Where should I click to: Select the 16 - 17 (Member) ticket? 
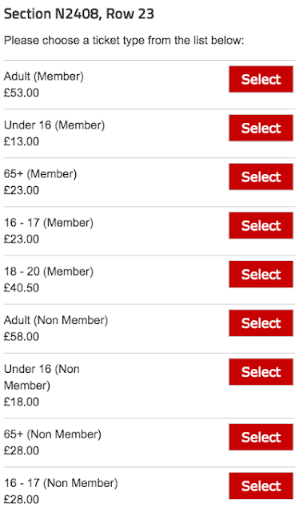[x=261, y=225]
